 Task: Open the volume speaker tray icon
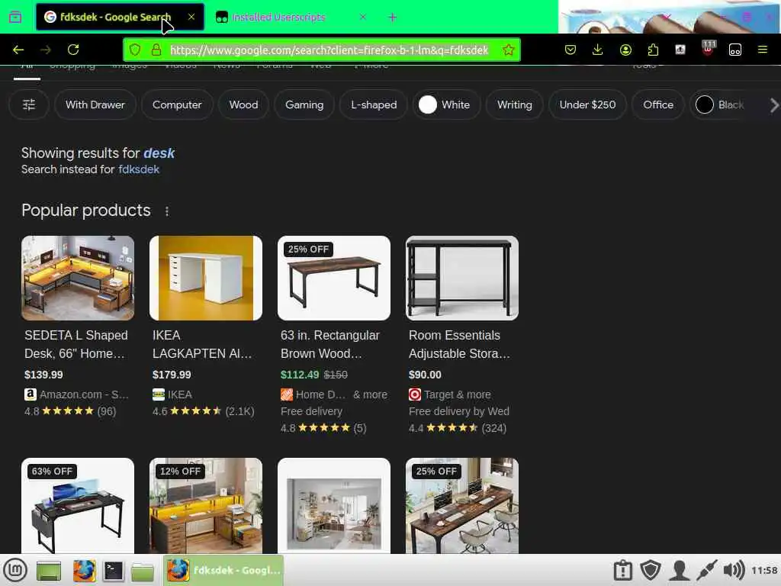[x=734, y=571]
